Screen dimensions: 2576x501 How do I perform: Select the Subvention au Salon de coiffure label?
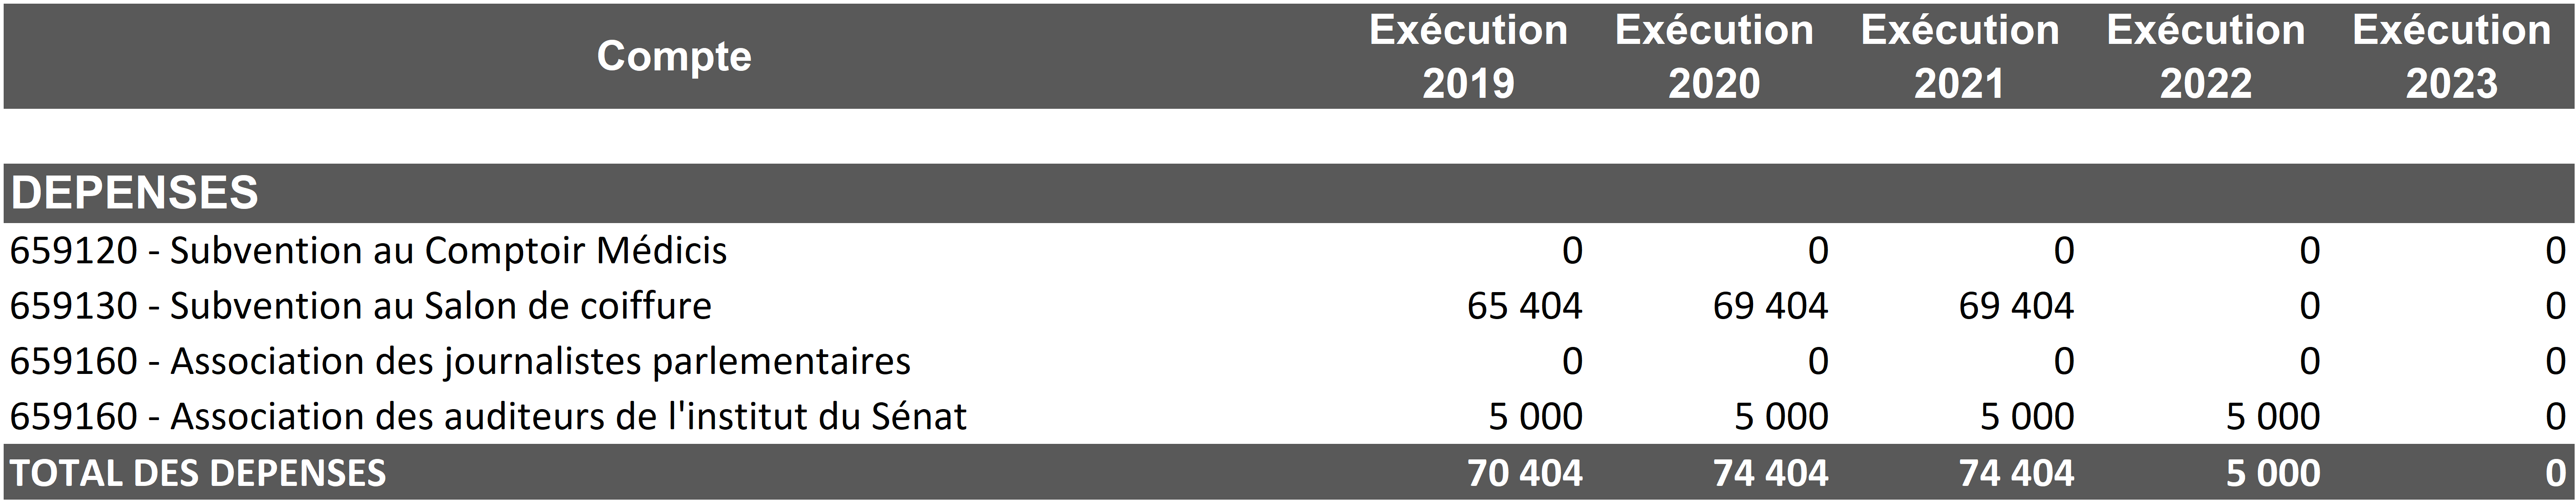360,306
